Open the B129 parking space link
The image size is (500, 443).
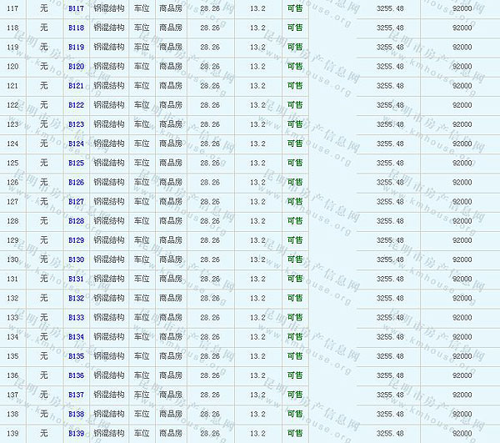[76, 240]
